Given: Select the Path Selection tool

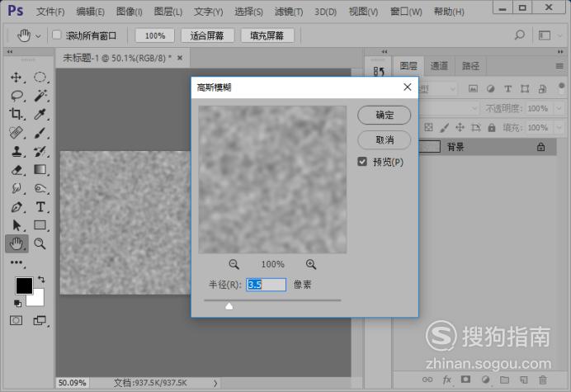Looking at the screenshot, I should coord(16,225).
